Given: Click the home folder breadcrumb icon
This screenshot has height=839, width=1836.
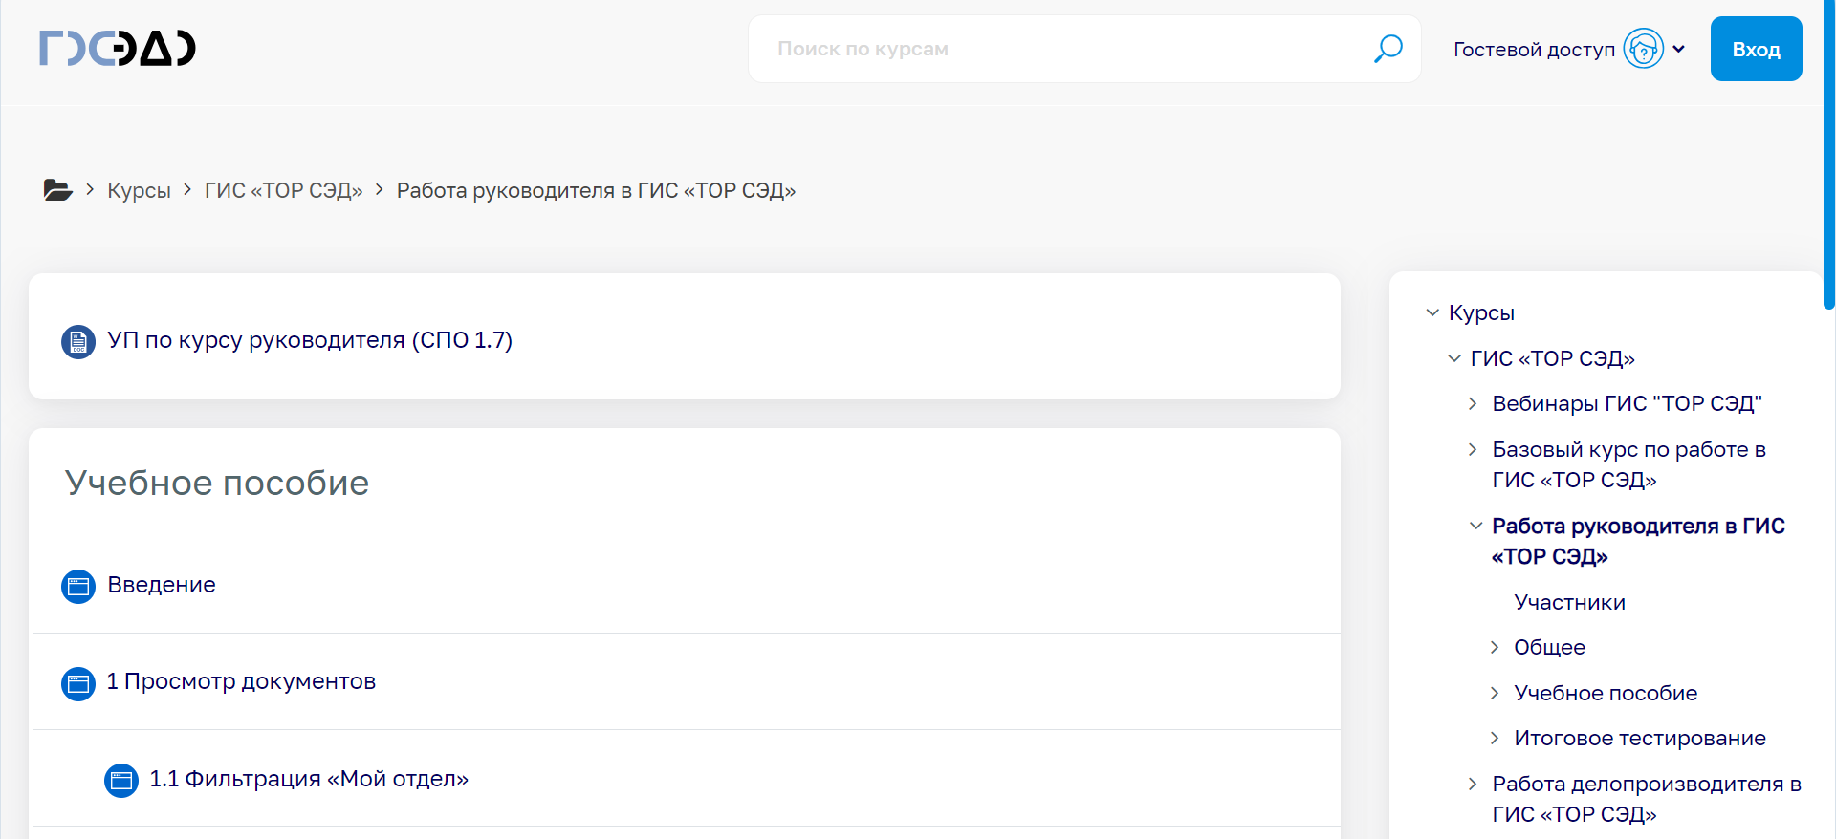Looking at the screenshot, I should (57, 190).
